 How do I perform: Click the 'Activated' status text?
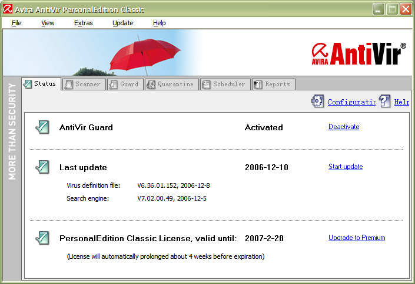point(264,127)
